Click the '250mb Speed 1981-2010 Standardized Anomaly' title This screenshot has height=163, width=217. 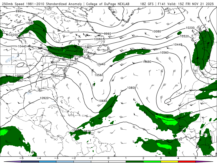pos(42,4)
